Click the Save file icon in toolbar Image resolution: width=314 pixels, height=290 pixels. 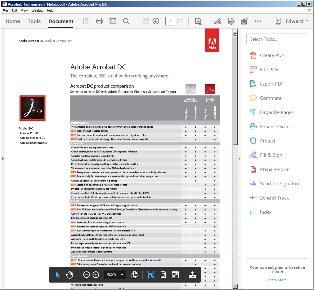coord(86,21)
